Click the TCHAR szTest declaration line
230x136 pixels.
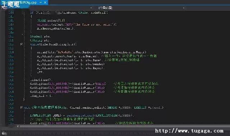coord(51,20)
